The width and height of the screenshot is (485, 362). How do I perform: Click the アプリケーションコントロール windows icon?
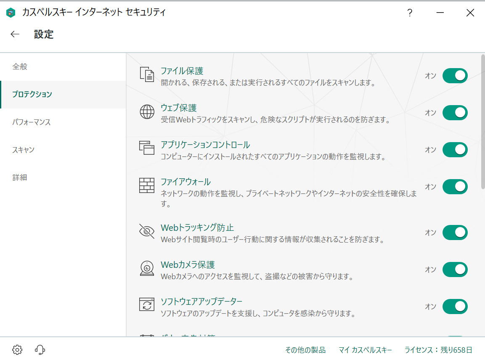[147, 148]
